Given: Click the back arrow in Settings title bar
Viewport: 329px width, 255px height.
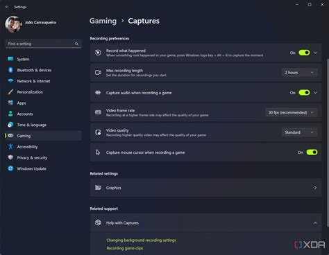Looking at the screenshot, I should (7, 7).
